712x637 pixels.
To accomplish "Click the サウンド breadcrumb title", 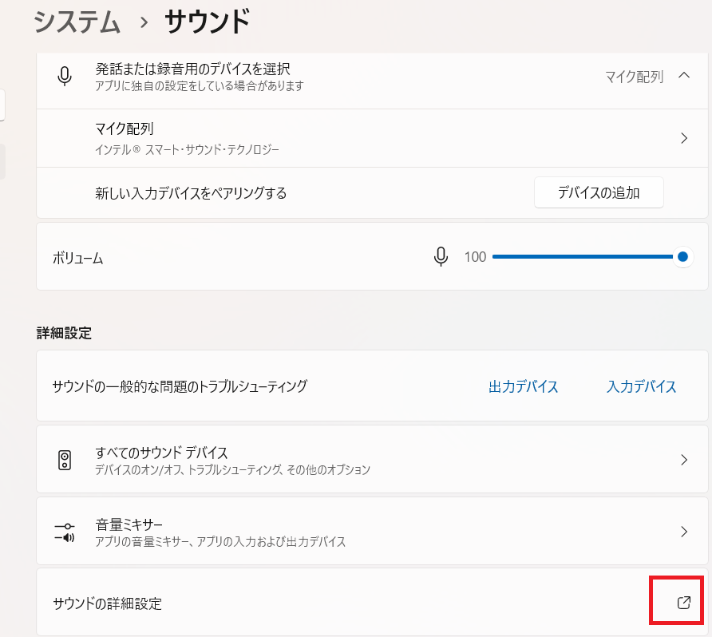I will point(207,22).
